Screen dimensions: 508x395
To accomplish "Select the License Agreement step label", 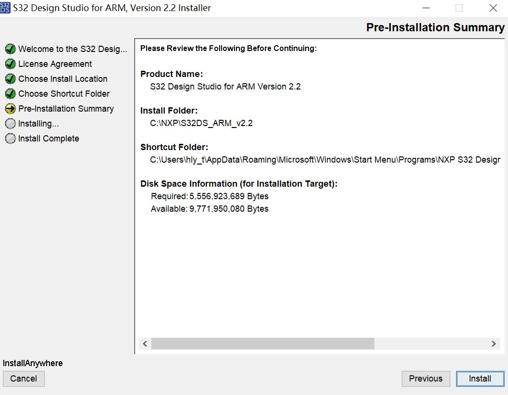I will 55,64.
